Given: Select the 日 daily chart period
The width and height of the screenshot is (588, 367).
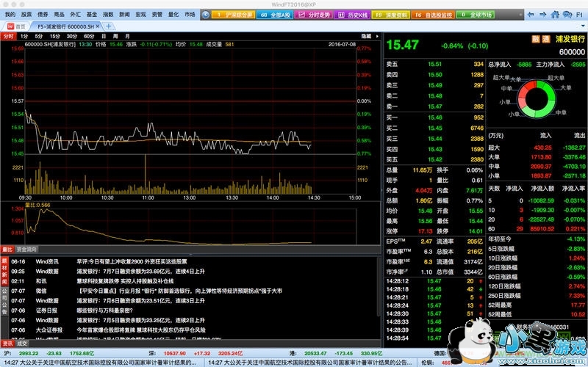Looking at the screenshot, I should click(104, 36).
